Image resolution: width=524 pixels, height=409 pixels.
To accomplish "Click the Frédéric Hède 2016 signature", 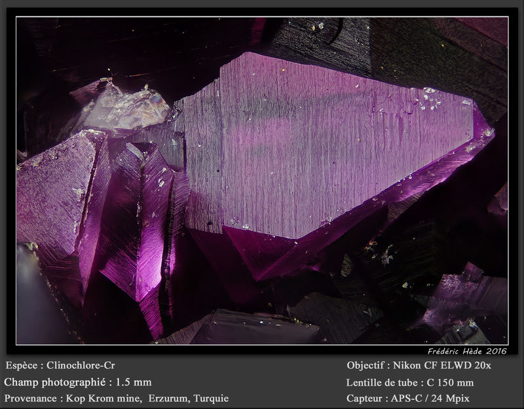I will 467,351.
